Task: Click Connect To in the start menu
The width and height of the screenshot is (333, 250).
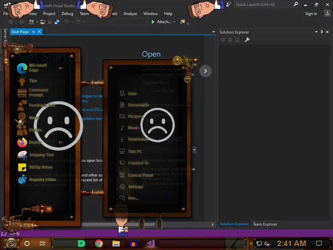Action: [134, 163]
